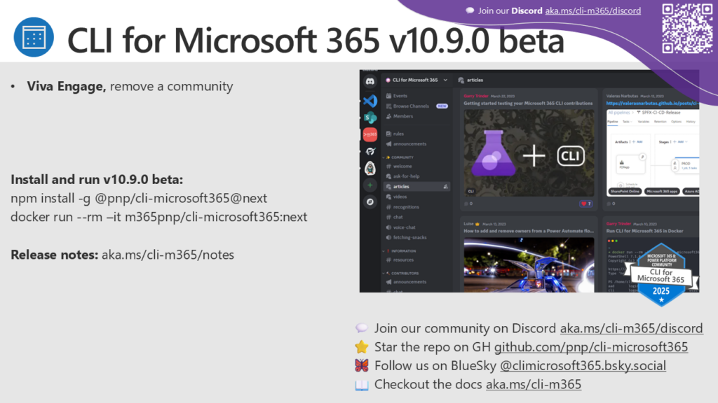The height and width of the screenshot is (403, 718).
Task: Click the Pipeline tab in pipeline screenshot
Action: tap(612, 122)
